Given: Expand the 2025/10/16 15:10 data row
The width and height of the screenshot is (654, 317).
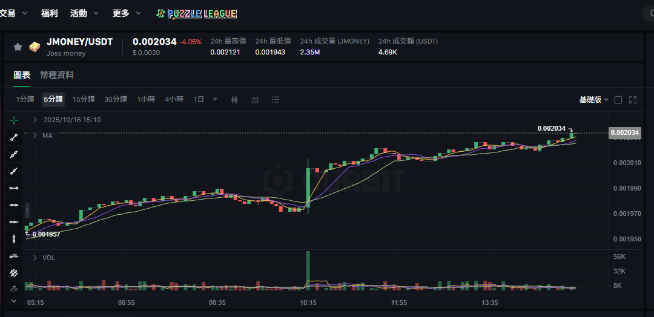Looking at the screenshot, I should (36, 120).
